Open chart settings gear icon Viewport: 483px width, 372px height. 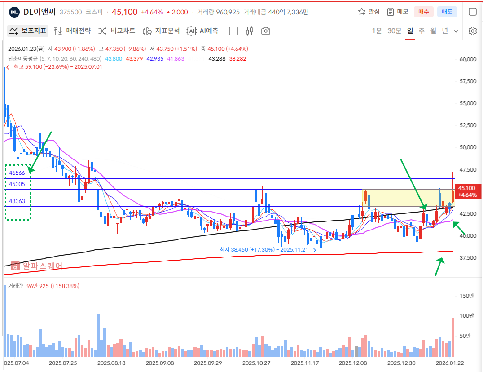[x=472, y=31]
